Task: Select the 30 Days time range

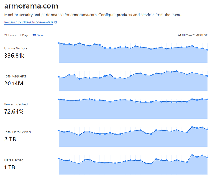Action: [38, 35]
